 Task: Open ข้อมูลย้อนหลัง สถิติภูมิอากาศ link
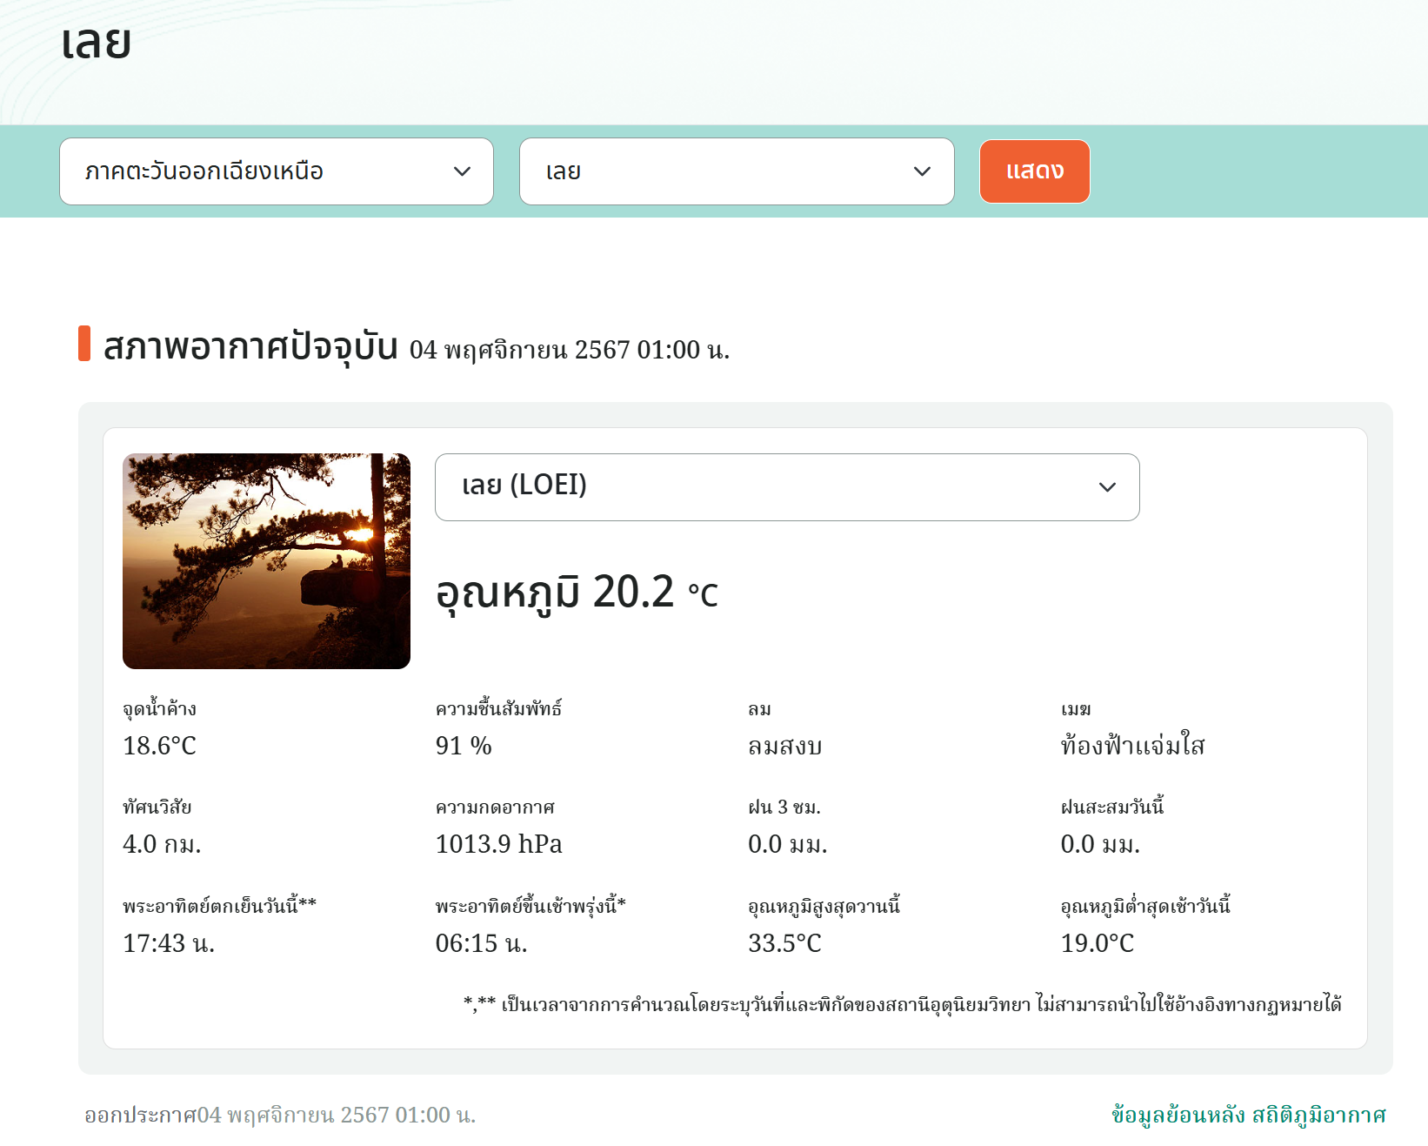[x=1249, y=1115]
